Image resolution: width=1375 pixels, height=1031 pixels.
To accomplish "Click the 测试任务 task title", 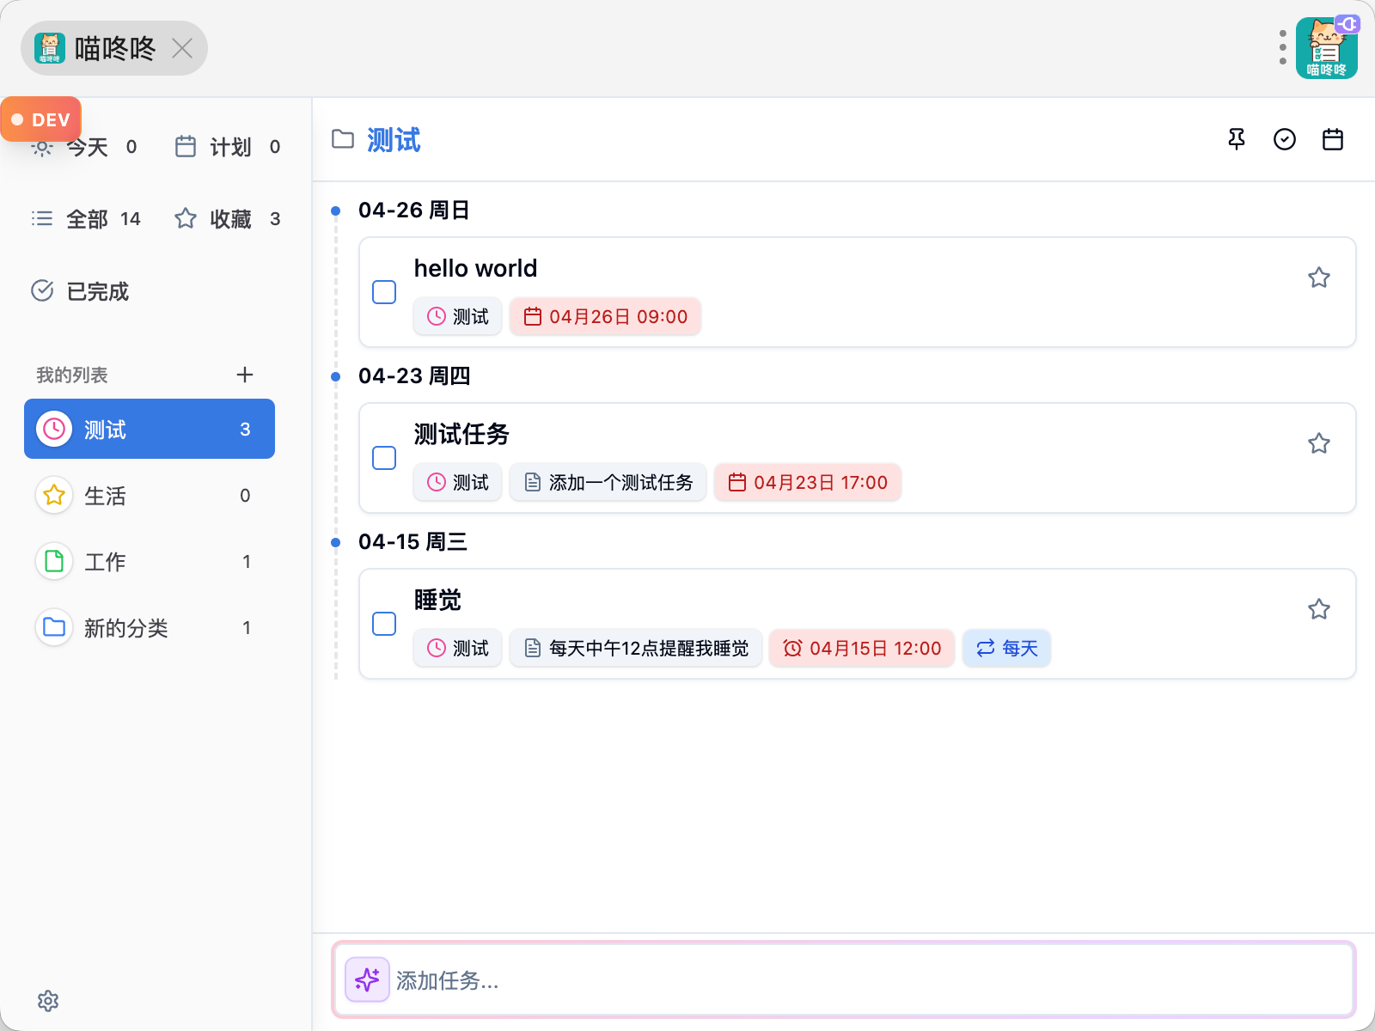I will [461, 434].
